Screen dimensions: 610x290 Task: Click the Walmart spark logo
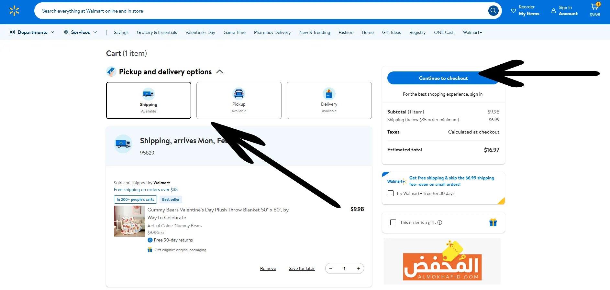pyautogui.click(x=14, y=11)
